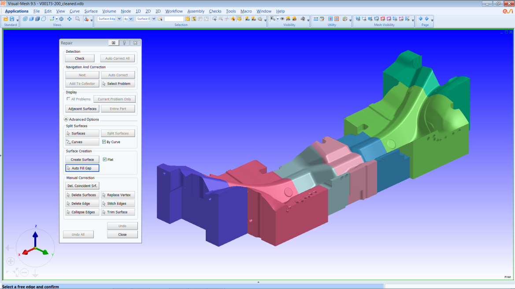Viewport: 515px width, 289px height.
Task: Select the wireframe view cube icon
Action: tap(25, 19)
